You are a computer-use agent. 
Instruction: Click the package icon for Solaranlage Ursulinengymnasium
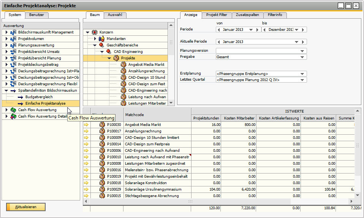(102, 189)
